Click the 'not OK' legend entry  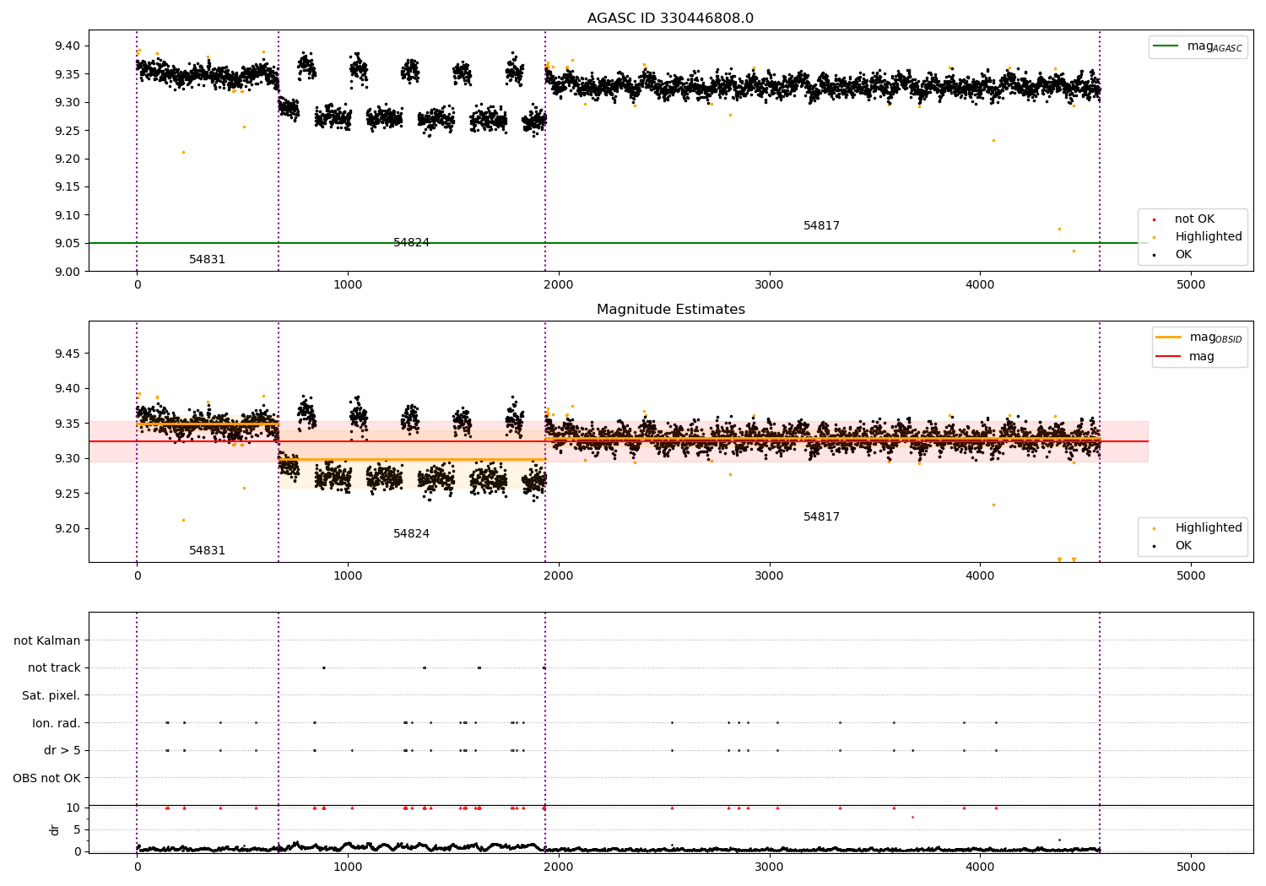click(x=1194, y=219)
